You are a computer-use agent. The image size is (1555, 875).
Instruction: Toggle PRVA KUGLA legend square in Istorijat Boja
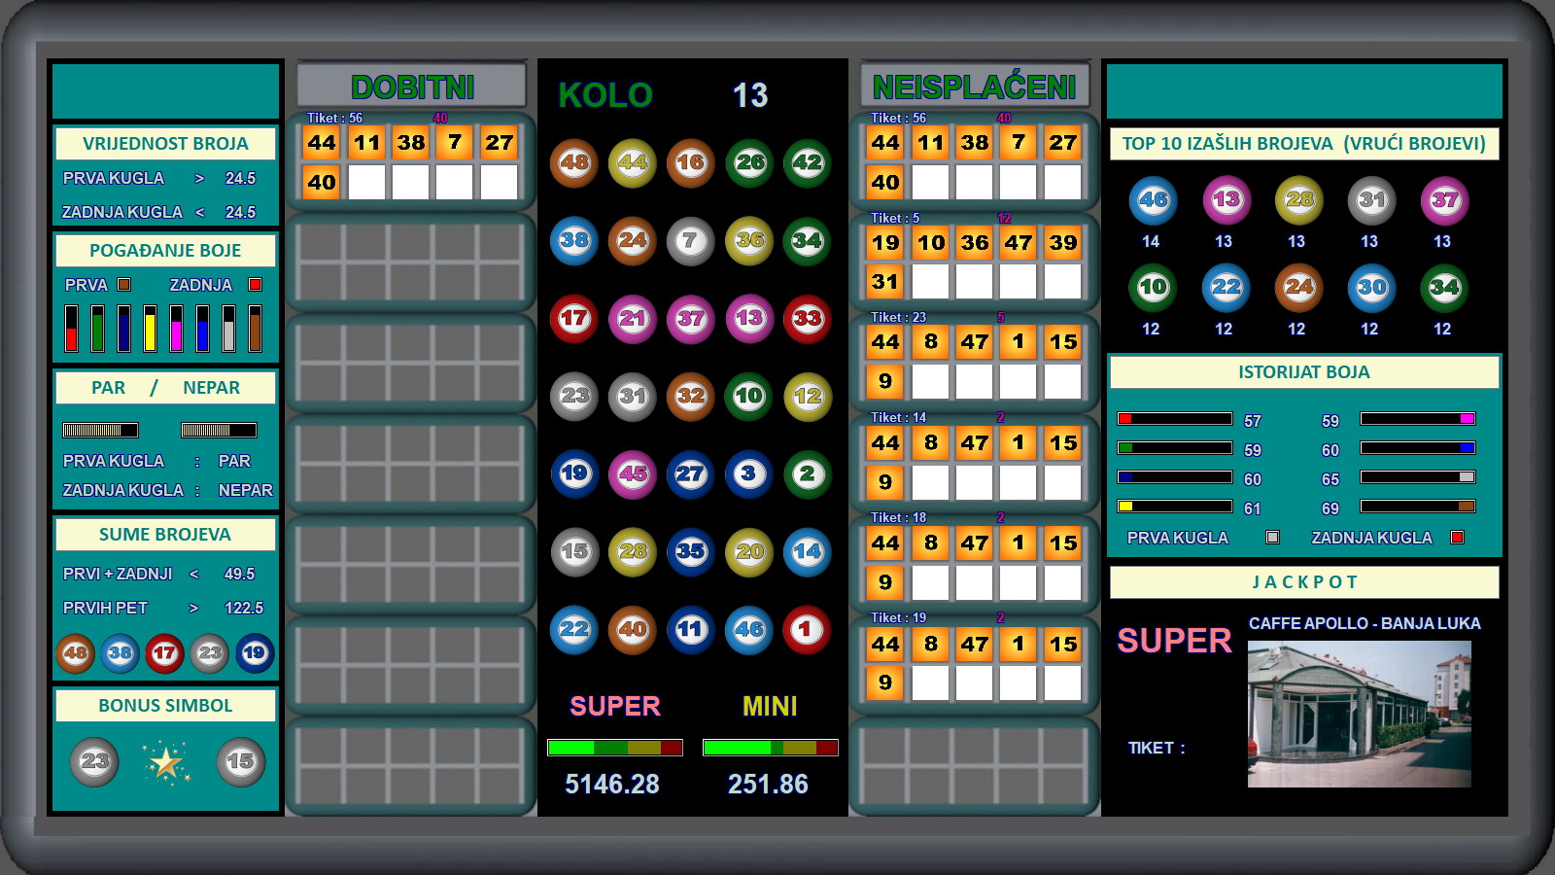(x=1272, y=537)
